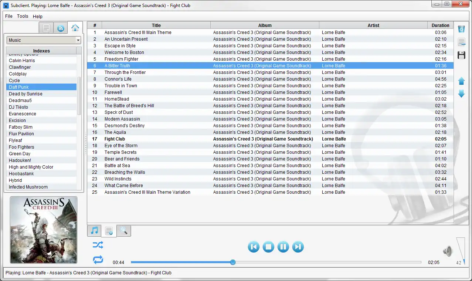Sort by the Artist column header
This screenshot has height=281, width=472.
click(373, 25)
